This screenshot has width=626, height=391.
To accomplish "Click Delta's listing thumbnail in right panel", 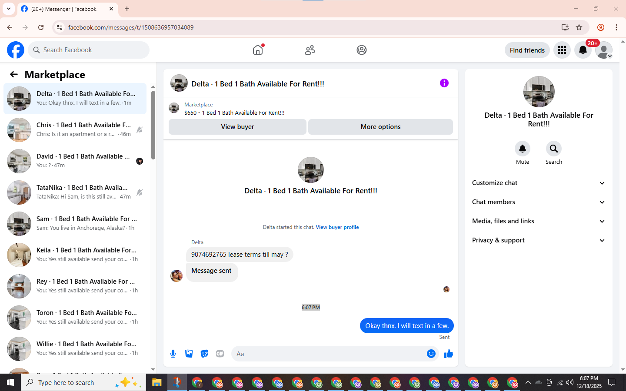I will (539, 92).
